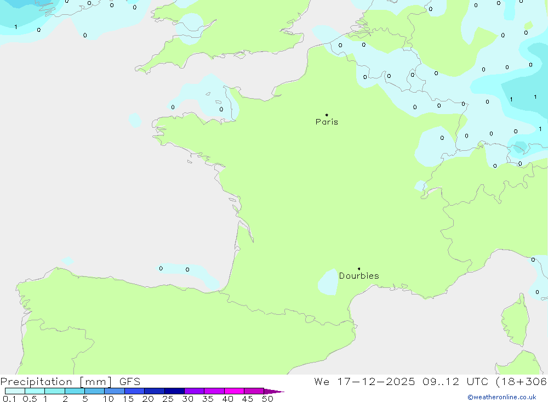
Task: Click the tiny rain patch on Spain's north coast
Action: click(67, 261)
